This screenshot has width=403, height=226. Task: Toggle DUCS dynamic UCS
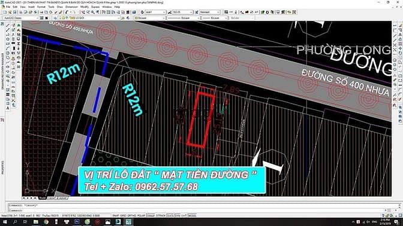pyautogui.click(x=170, y=215)
